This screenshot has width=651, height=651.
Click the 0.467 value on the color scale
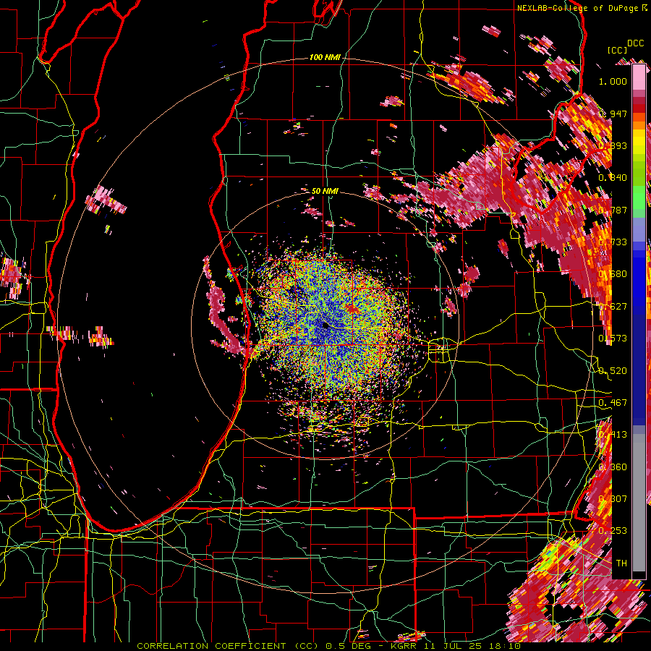(613, 403)
